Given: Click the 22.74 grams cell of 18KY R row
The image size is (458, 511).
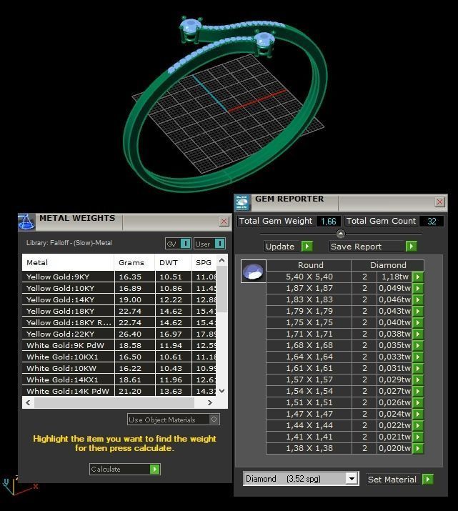Looking at the screenshot, I should pos(134,322).
